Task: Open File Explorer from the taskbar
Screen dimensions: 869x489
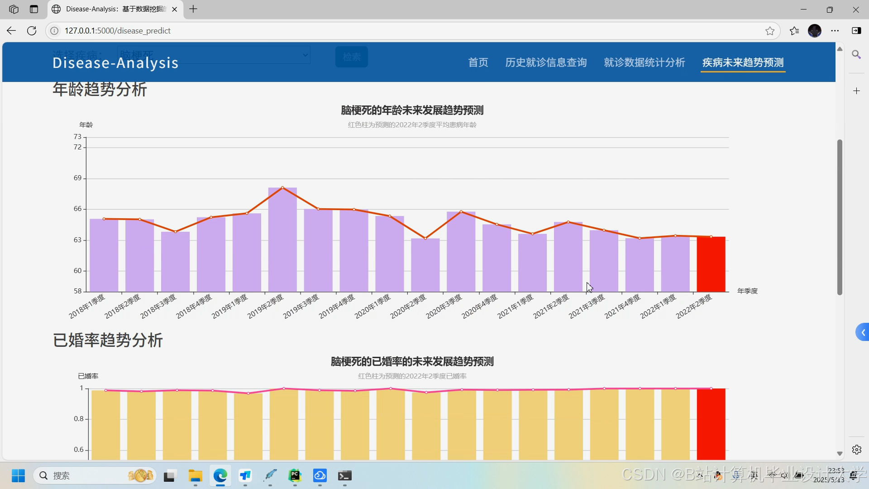Action: [196, 475]
